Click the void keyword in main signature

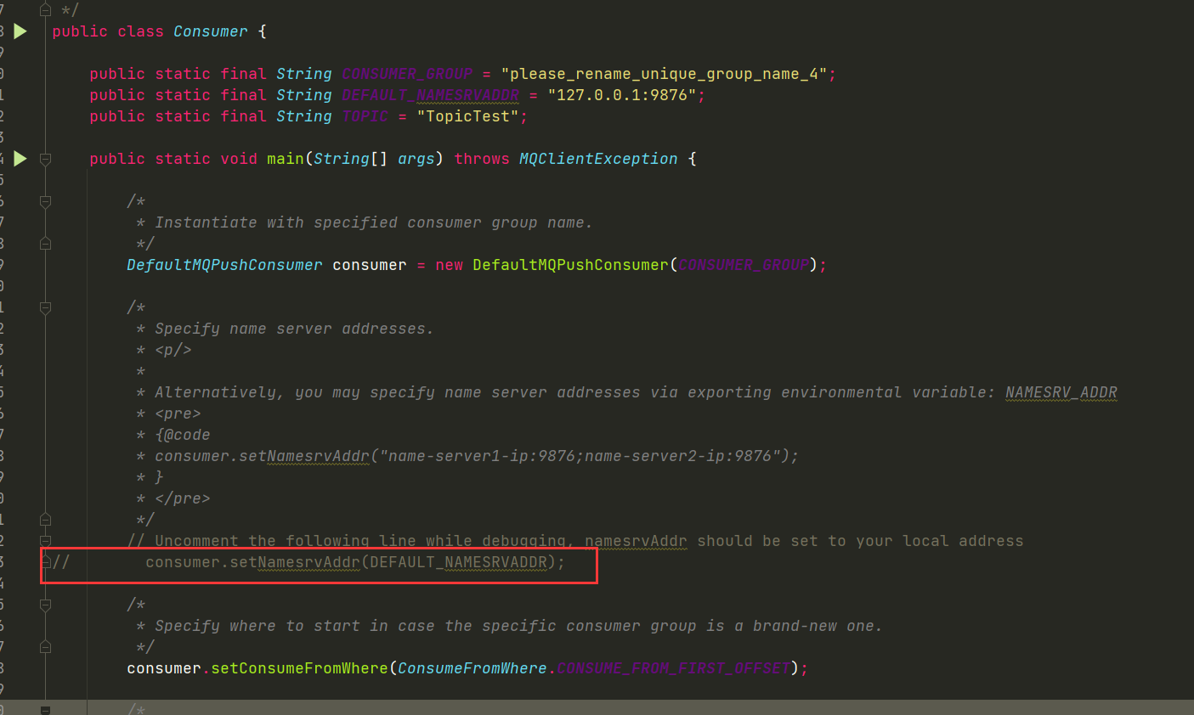click(x=239, y=159)
